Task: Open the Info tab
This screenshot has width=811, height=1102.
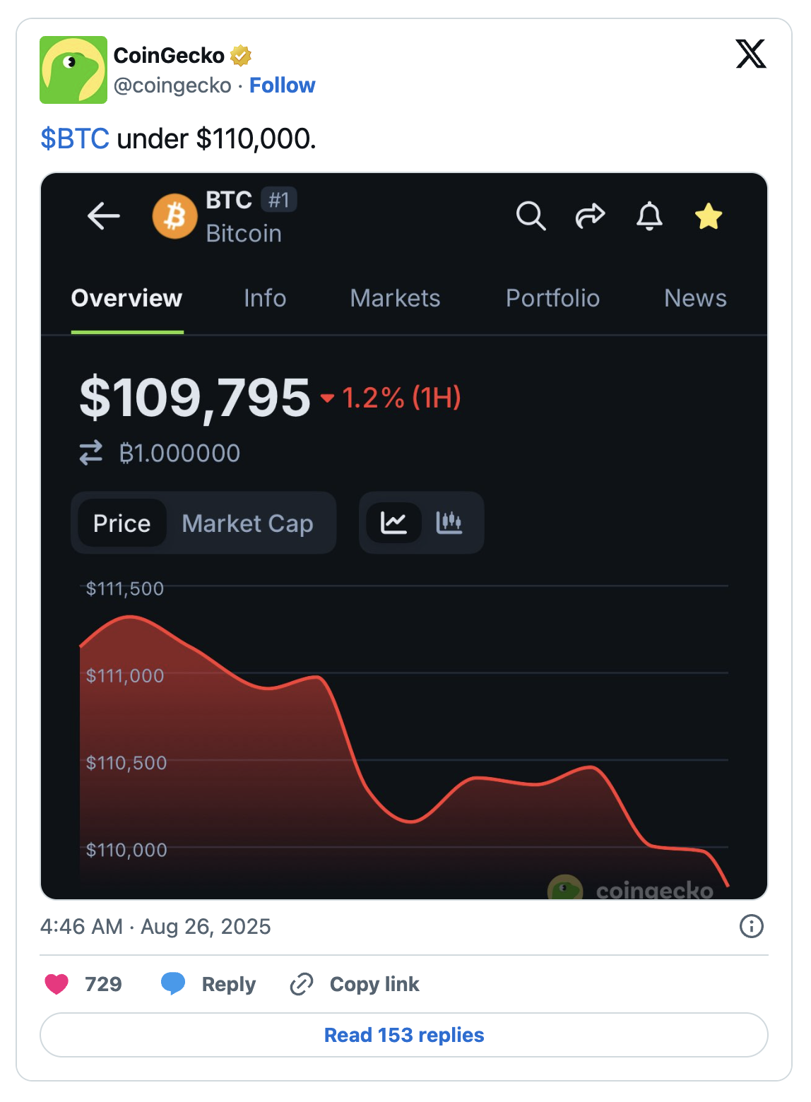Action: tap(265, 298)
